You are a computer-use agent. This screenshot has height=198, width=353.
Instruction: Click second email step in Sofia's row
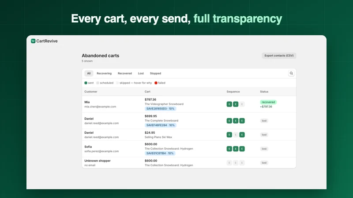pyautogui.click(x=236, y=149)
